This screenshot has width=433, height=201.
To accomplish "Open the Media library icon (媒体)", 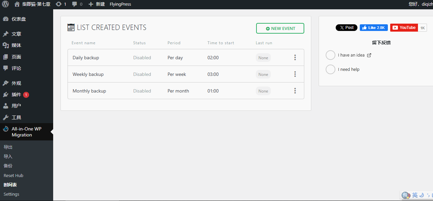I will 6,45.
